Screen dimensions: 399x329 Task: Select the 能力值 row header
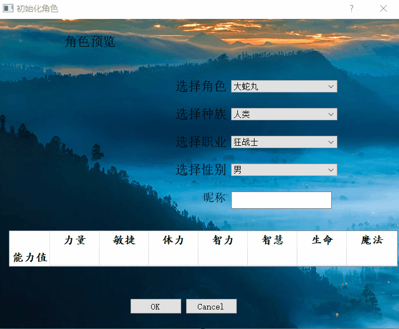[x=30, y=257]
